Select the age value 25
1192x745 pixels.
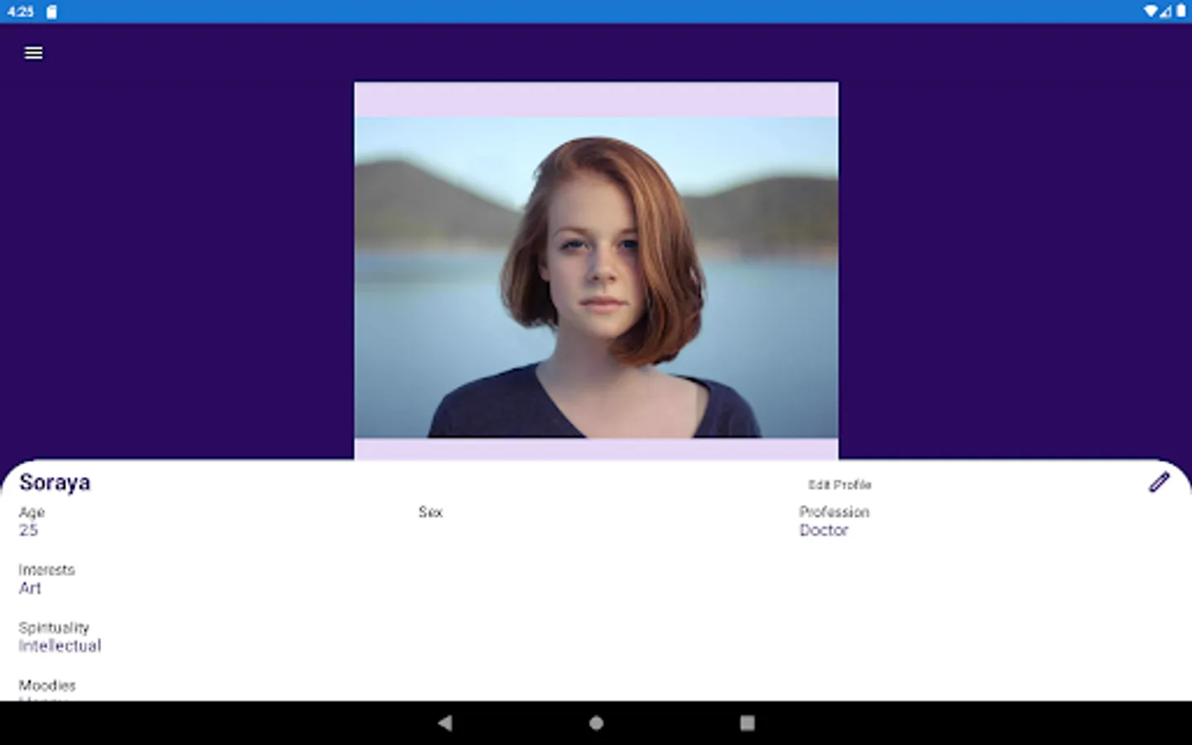point(28,531)
